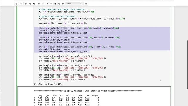188x106 pixels.
Task: Paste cells below icon
Action: (34, 4)
